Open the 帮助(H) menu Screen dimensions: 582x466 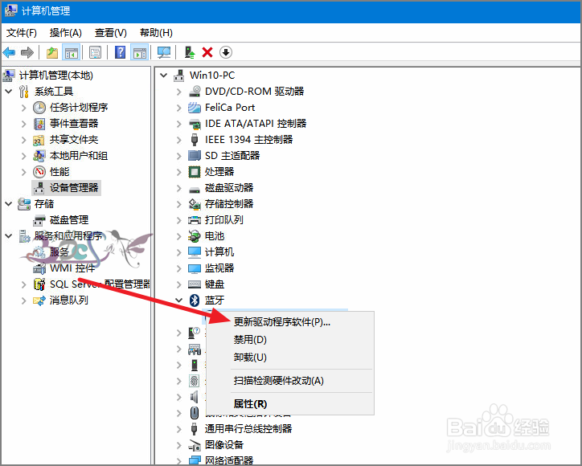156,33
